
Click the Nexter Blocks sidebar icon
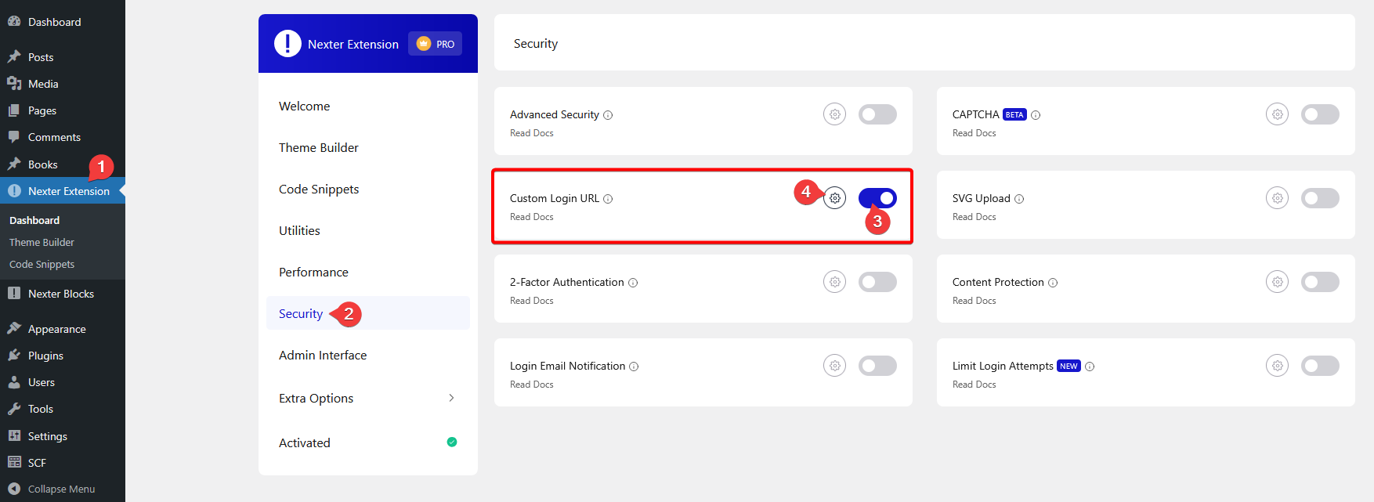click(x=16, y=293)
